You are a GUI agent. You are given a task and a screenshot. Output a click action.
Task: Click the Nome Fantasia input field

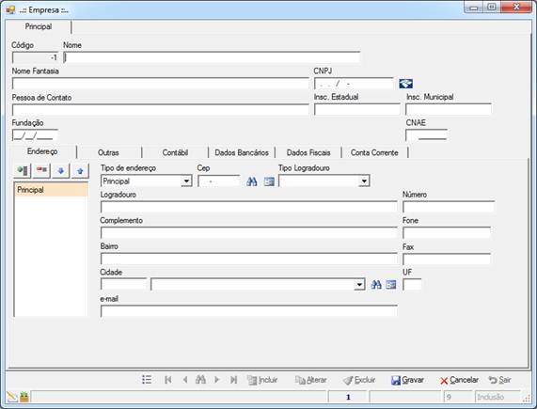click(160, 84)
